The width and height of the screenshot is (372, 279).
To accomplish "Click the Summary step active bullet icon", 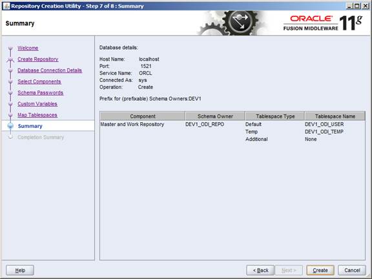I will [x=10, y=126].
